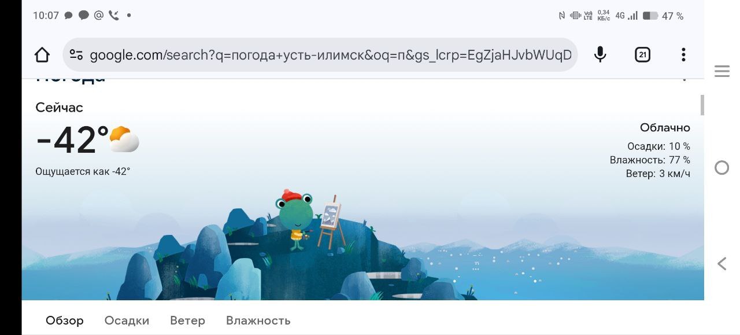
Task: Open the Влажность tab
Action: click(258, 321)
